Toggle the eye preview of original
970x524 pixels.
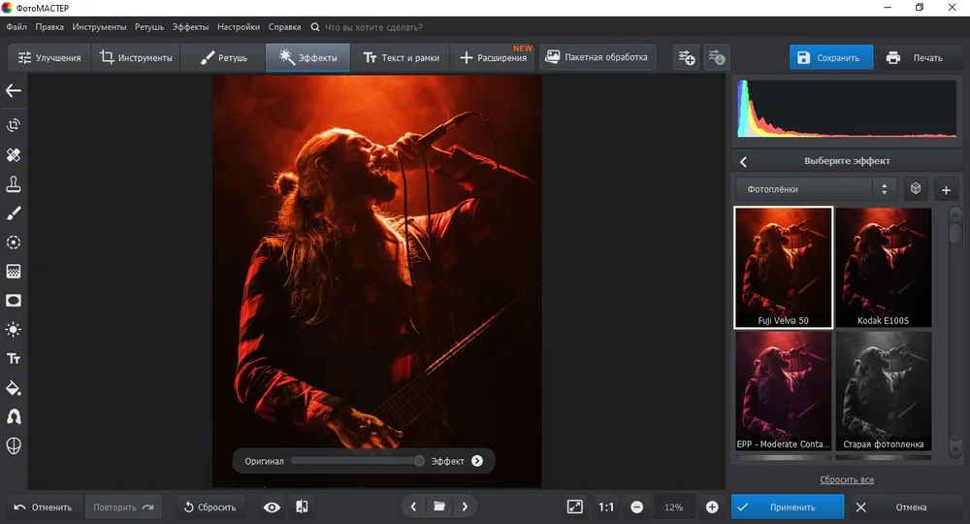point(272,507)
